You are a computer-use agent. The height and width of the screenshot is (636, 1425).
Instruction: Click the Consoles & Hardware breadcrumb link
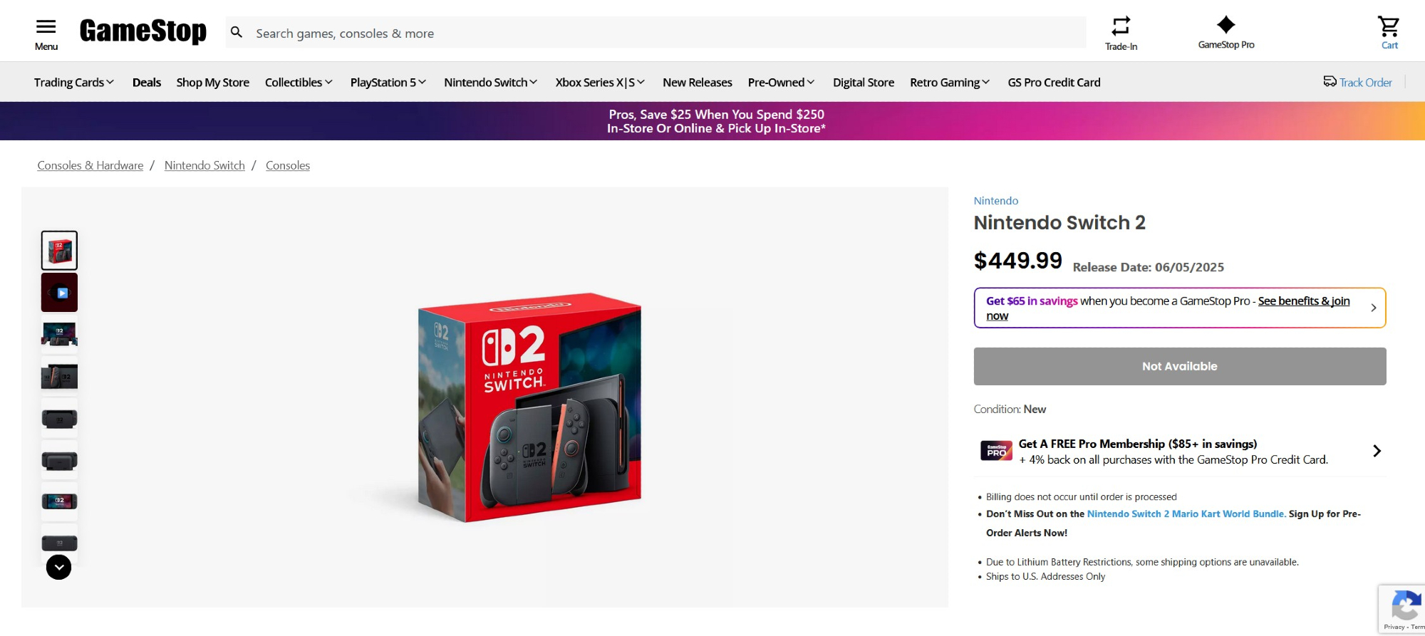click(90, 165)
